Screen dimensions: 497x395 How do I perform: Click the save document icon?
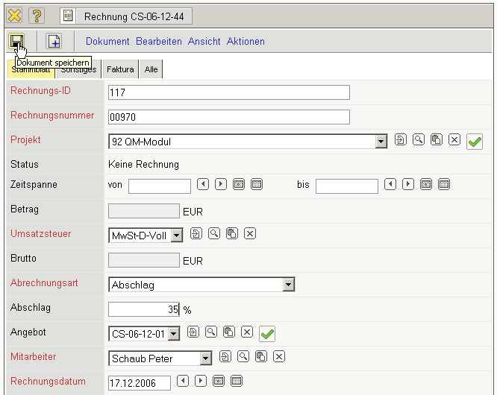(x=16, y=41)
